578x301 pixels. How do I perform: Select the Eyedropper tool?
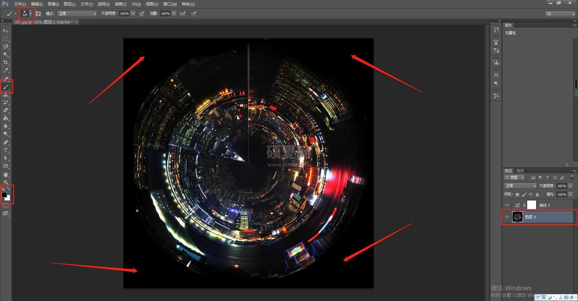pyautogui.click(x=6, y=70)
